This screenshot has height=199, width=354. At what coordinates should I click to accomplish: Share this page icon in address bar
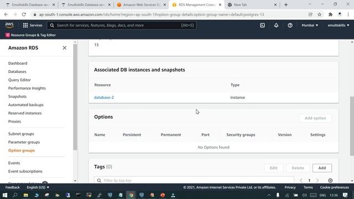pyautogui.click(x=310, y=14)
